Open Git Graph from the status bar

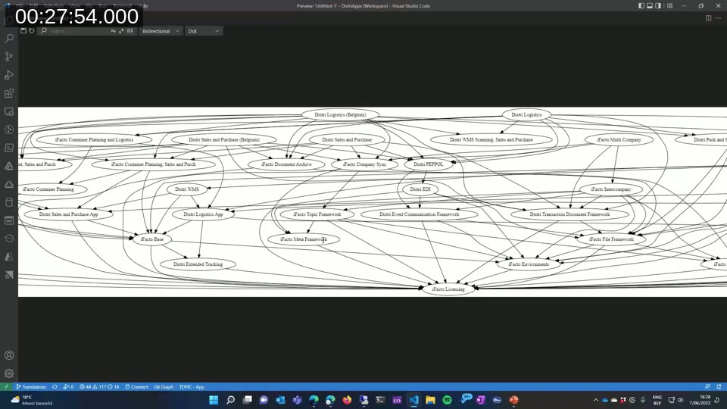tap(164, 387)
